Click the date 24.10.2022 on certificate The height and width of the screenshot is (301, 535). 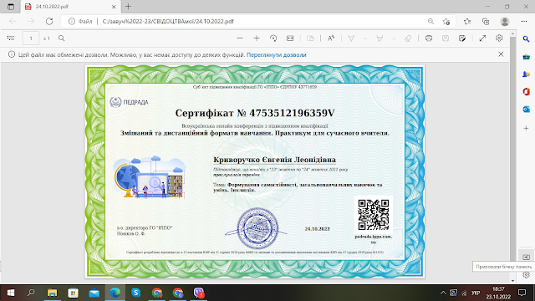click(x=318, y=229)
